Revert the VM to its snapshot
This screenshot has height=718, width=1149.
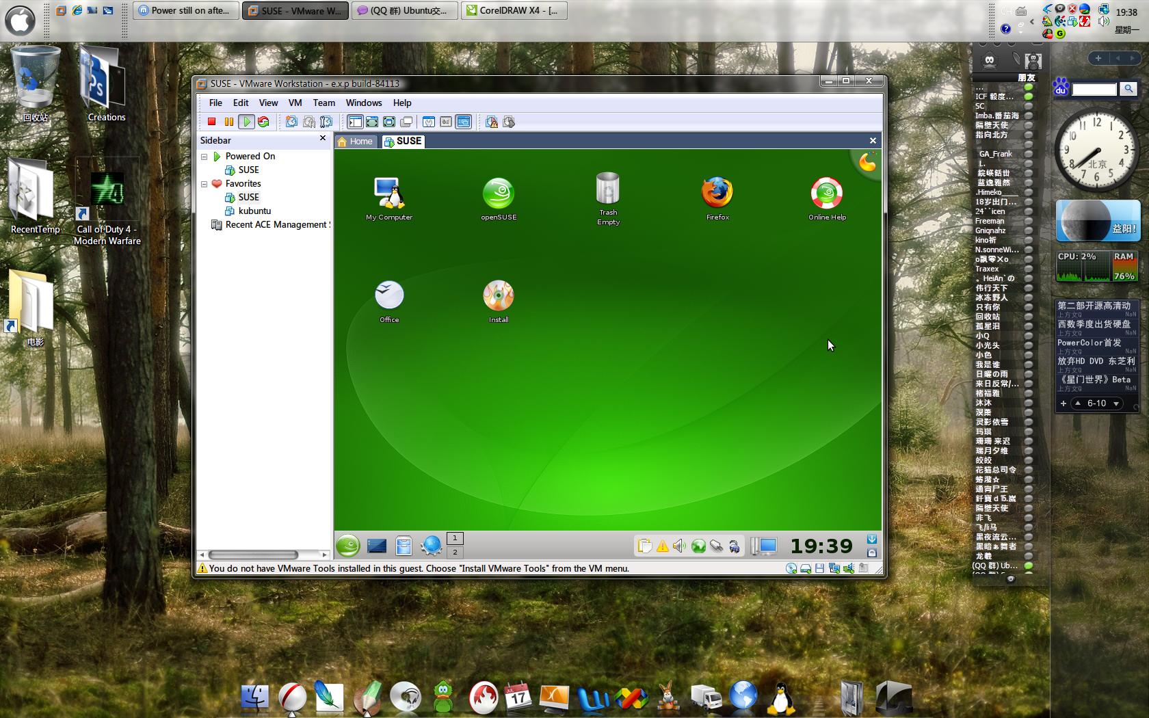[309, 122]
